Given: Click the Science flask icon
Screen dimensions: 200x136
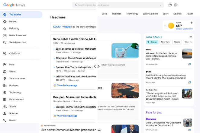Looking at the screenshot, I should pos(5,113).
